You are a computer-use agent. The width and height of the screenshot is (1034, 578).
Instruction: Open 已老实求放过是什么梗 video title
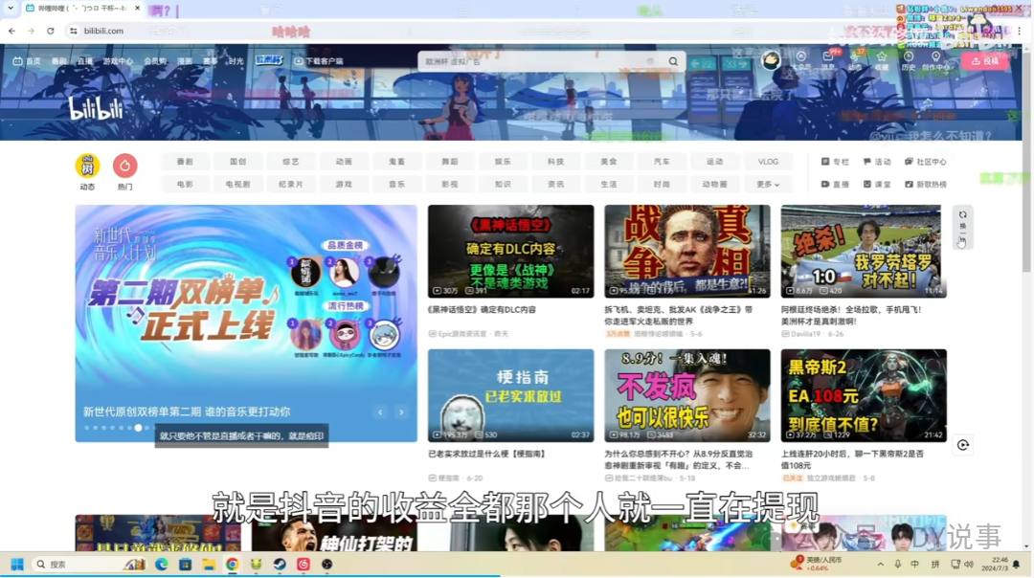click(x=487, y=455)
